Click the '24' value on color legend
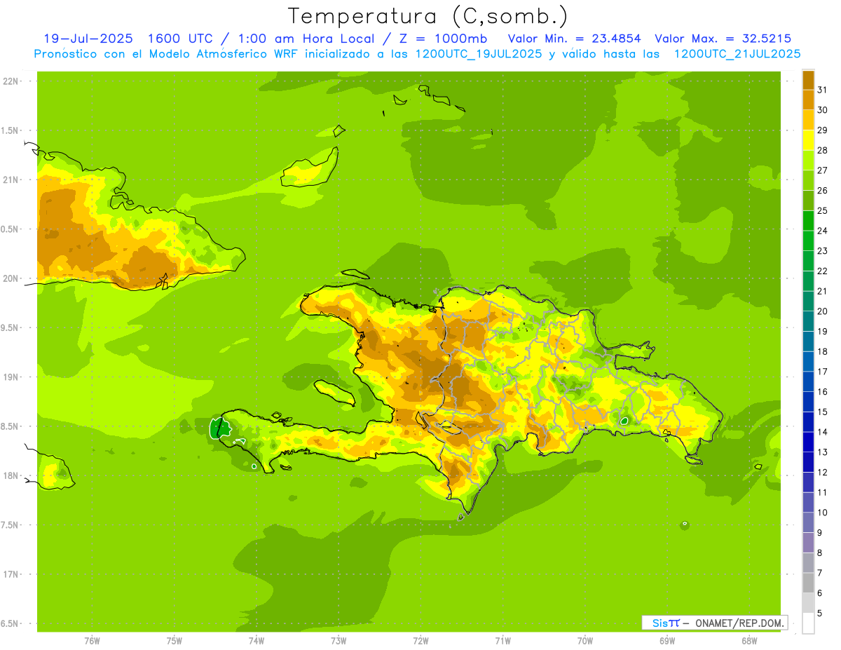841x650 pixels. click(823, 231)
